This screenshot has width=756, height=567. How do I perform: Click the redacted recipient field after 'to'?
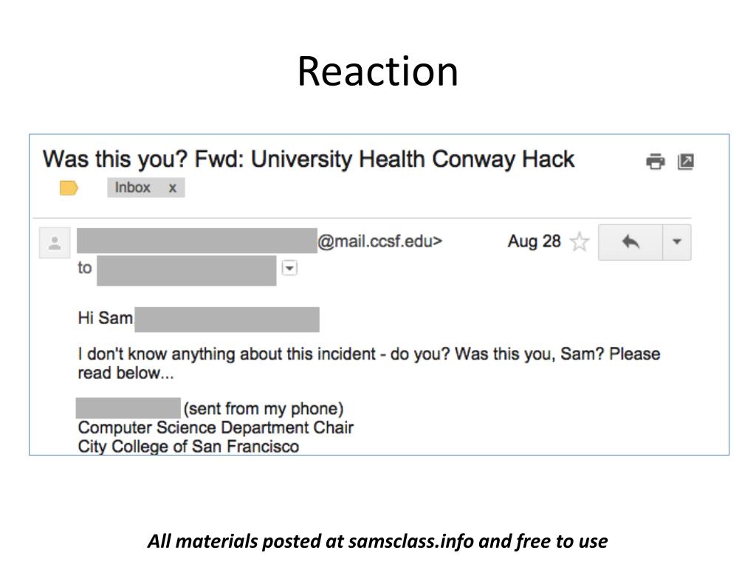click(x=187, y=271)
